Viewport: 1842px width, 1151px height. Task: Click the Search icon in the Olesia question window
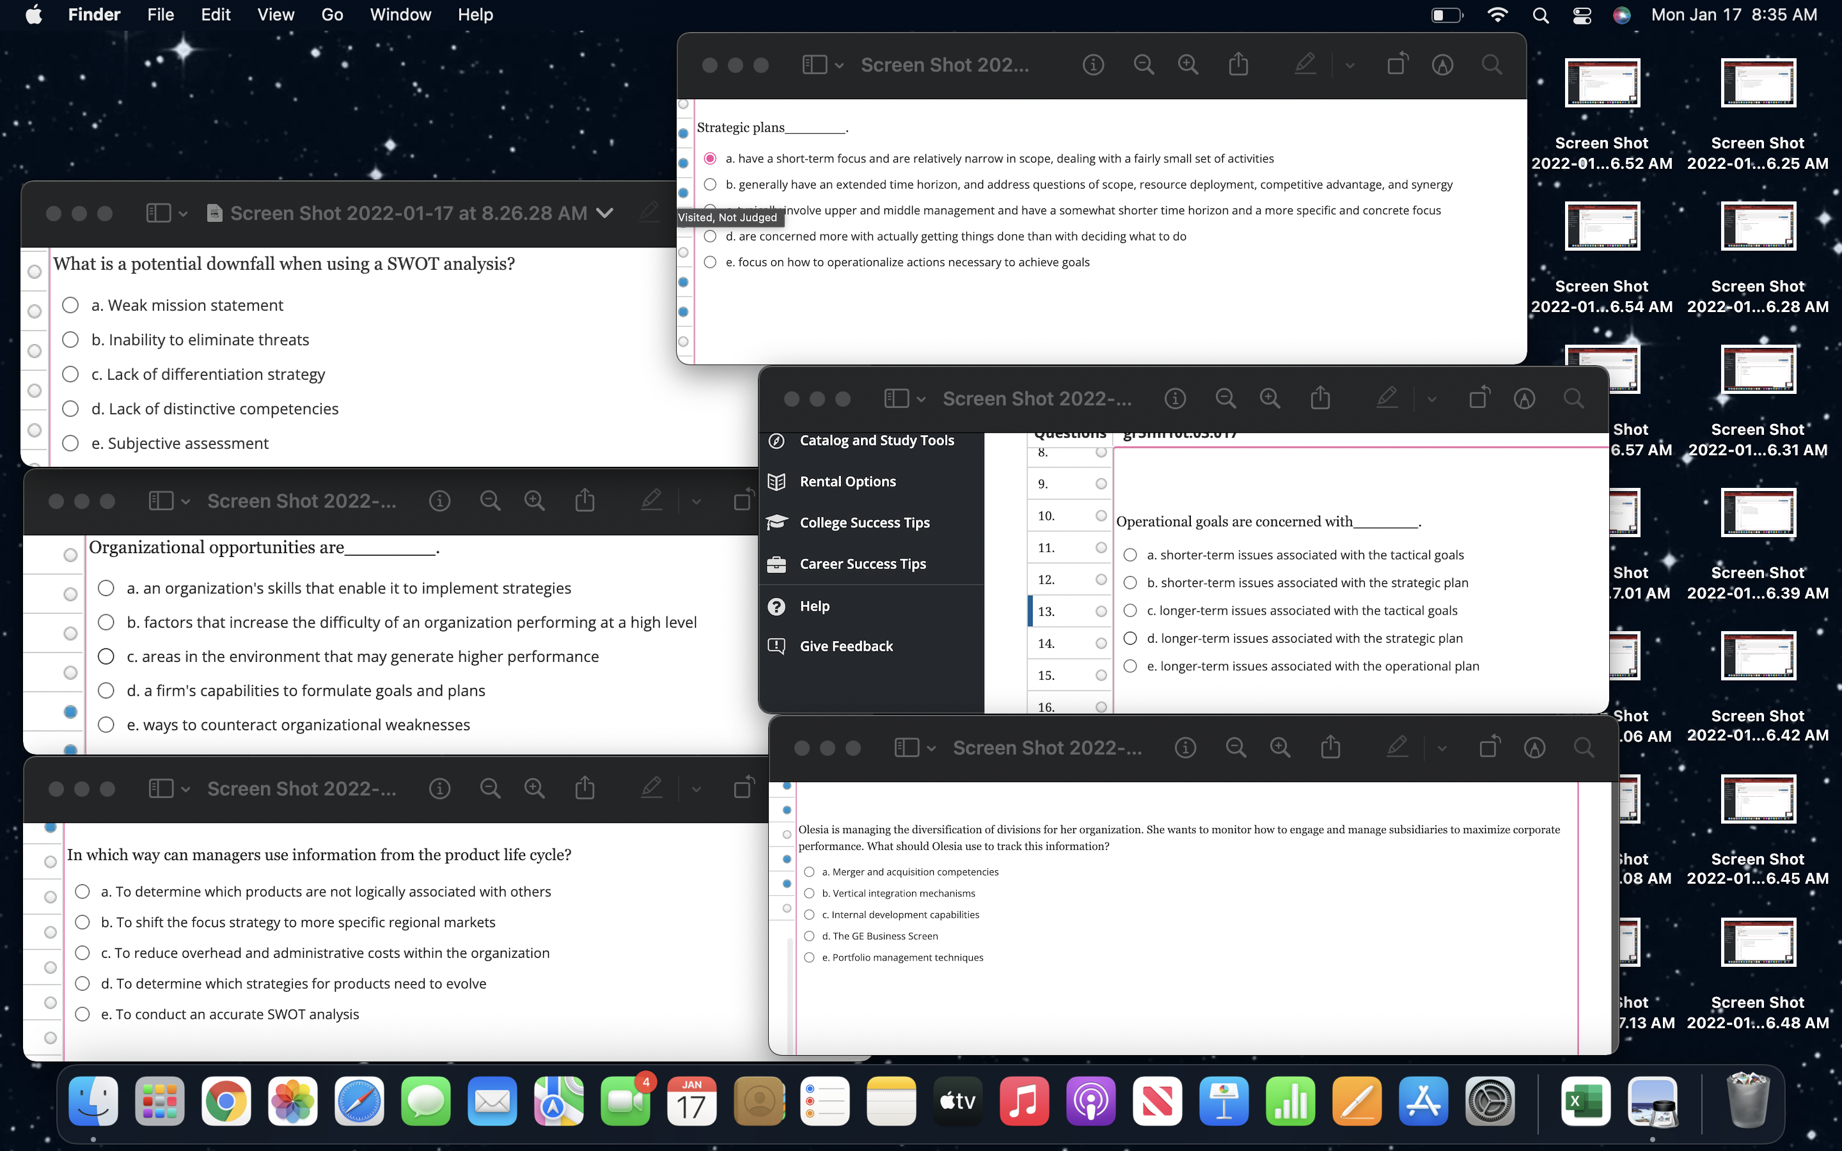[x=1584, y=748]
